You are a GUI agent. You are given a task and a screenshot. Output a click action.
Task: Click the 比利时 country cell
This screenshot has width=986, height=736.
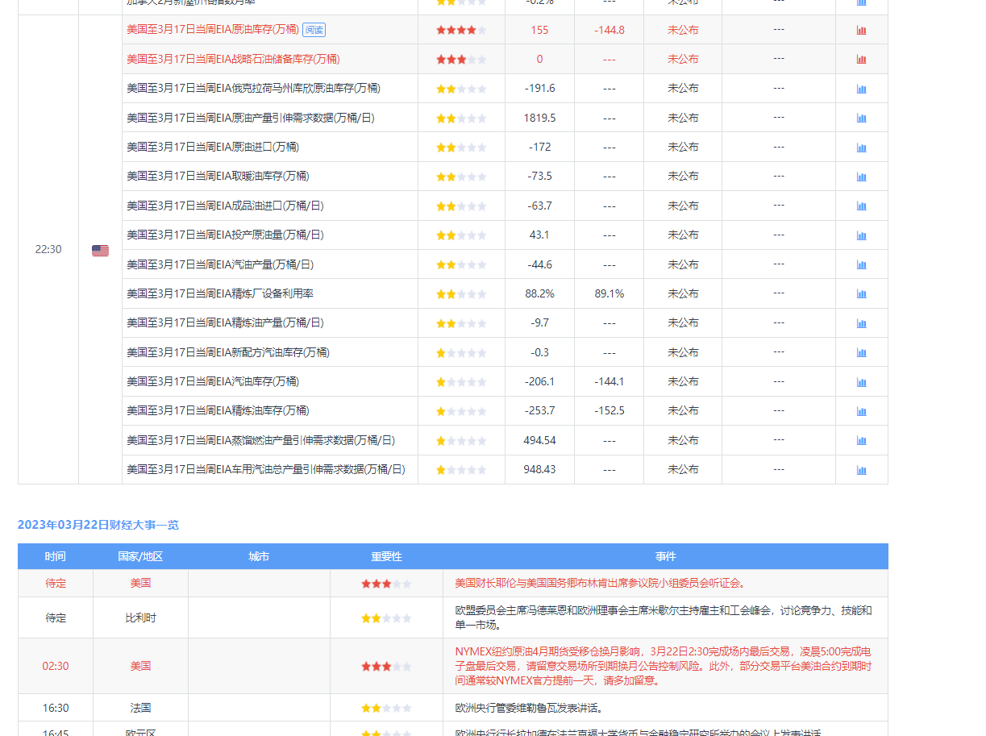(x=140, y=617)
